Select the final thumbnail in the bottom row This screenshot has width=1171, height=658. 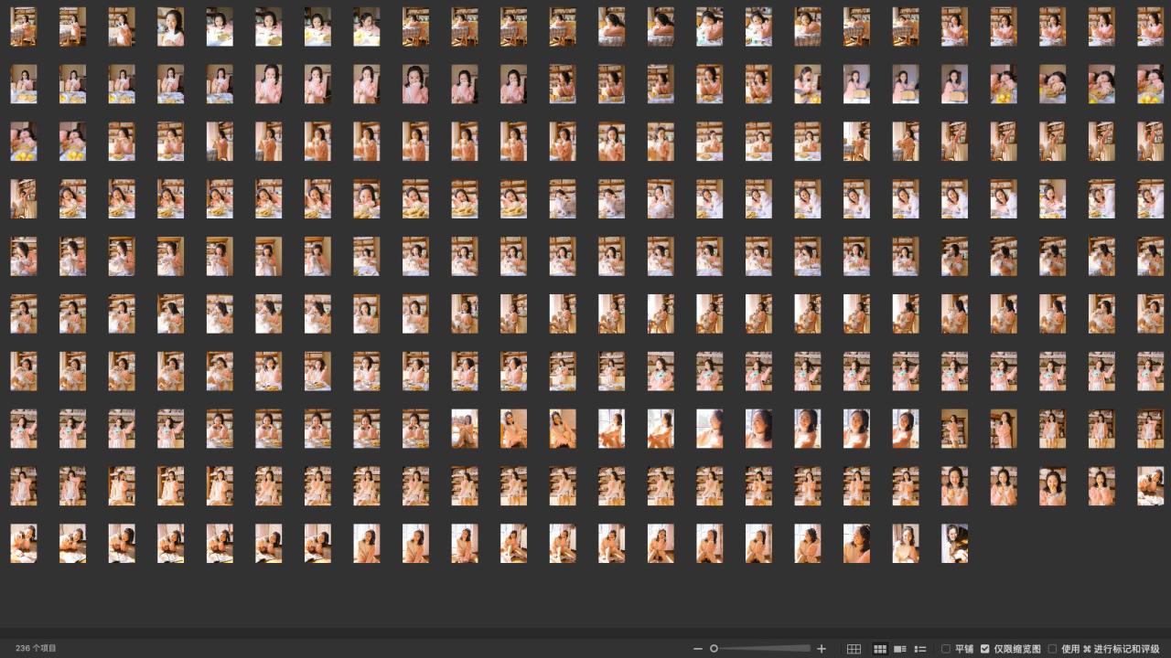pos(954,543)
